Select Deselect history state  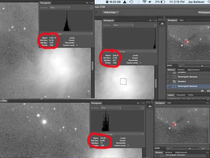(188, 81)
